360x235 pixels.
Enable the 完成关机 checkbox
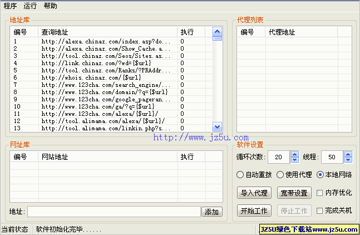tap(334, 210)
